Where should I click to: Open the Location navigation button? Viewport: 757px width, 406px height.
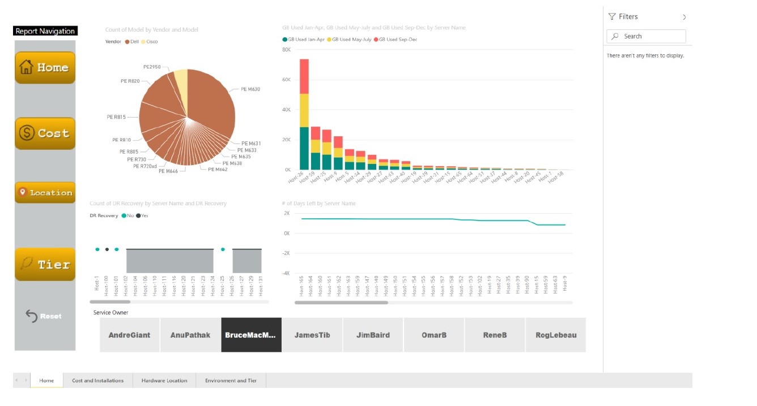coord(45,192)
